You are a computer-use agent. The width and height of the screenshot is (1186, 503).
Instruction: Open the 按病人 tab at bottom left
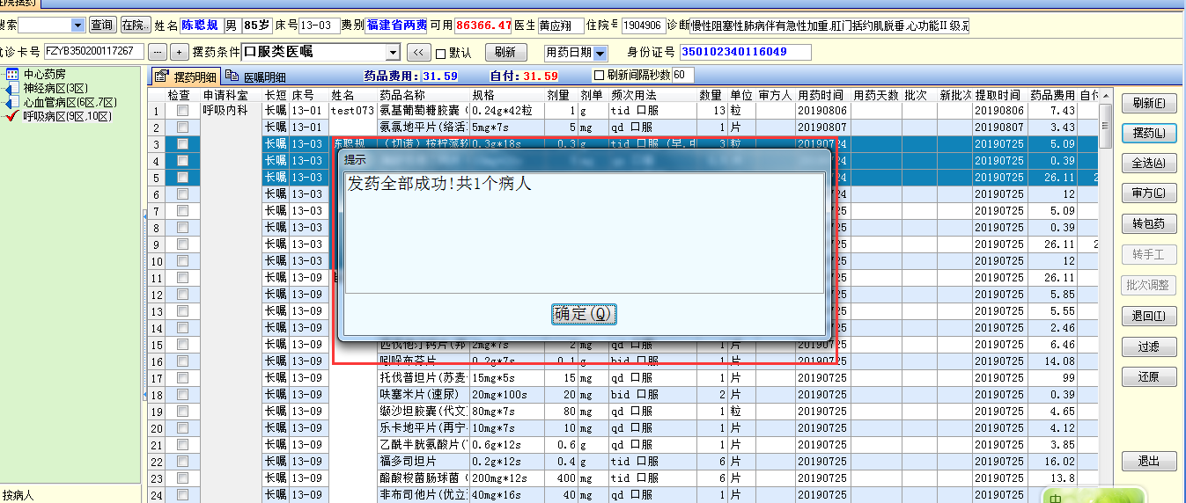[18, 495]
